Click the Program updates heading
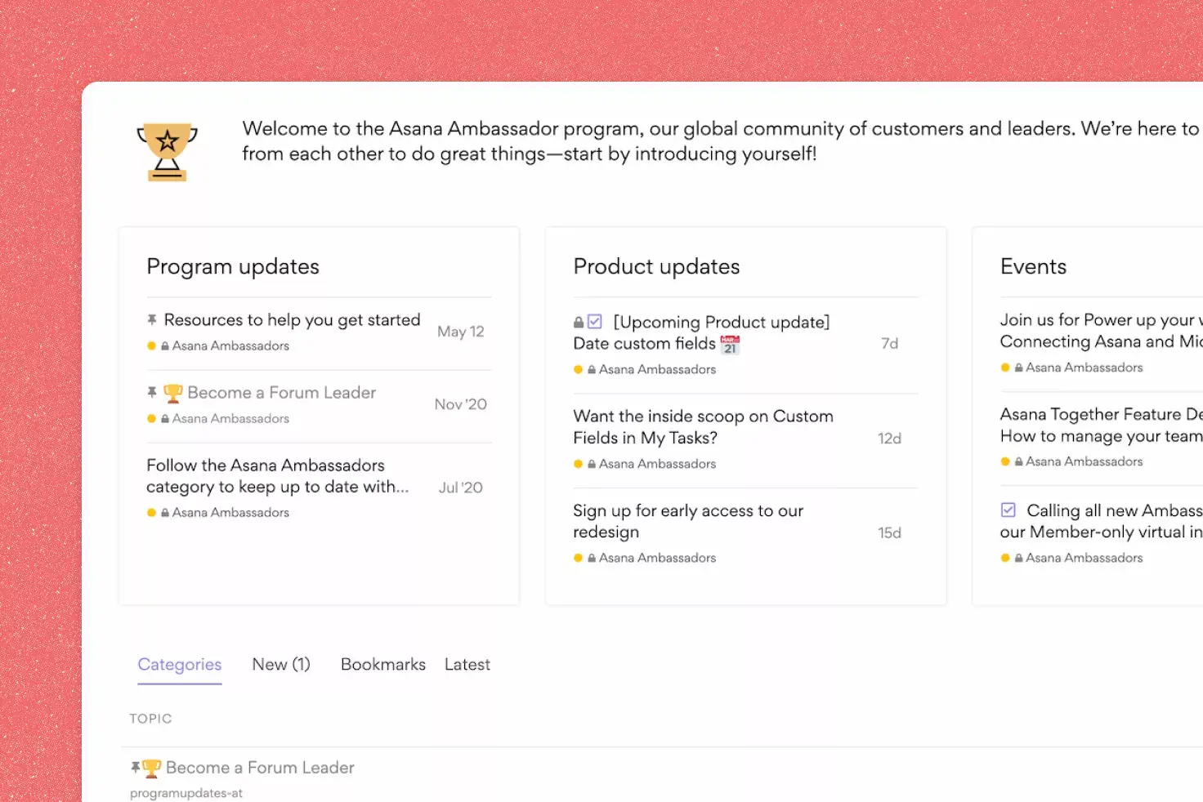 (x=233, y=267)
